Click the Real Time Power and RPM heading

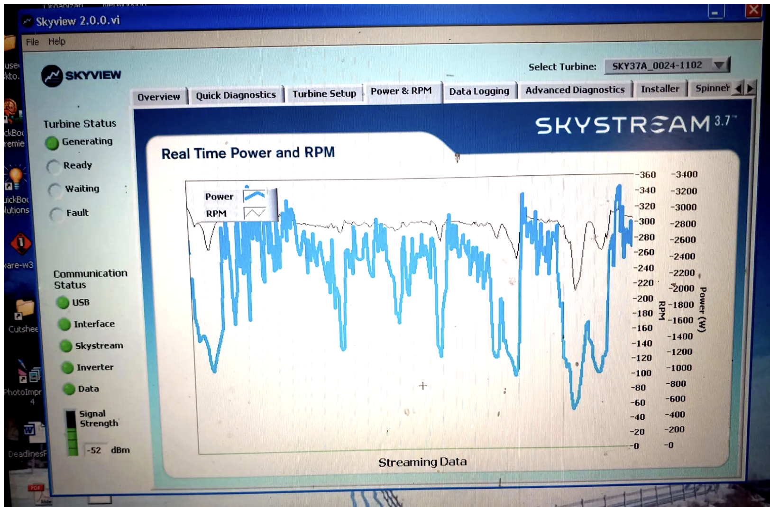coord(248,153)
